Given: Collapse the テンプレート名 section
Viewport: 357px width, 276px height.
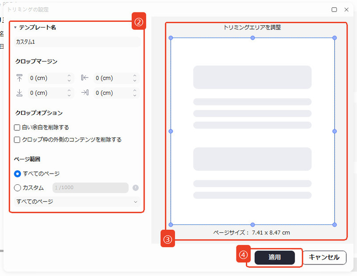Looking at the screenshot, I should tap(15, 27).
